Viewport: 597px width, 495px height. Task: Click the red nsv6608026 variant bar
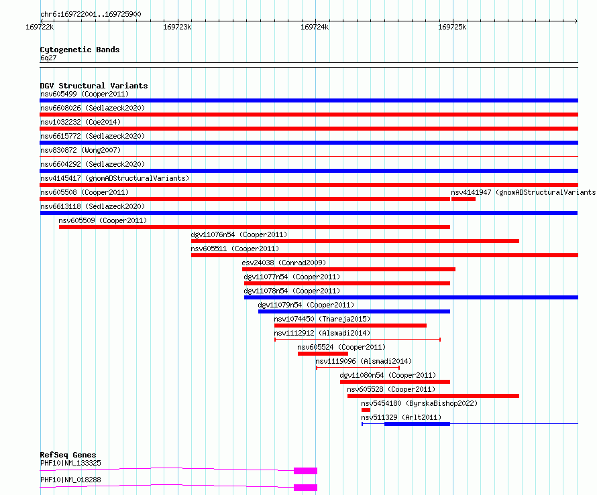click(309, 115)
